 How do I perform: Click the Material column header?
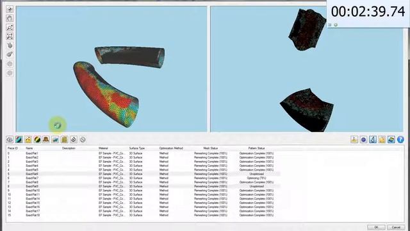(x=103, y=148)
